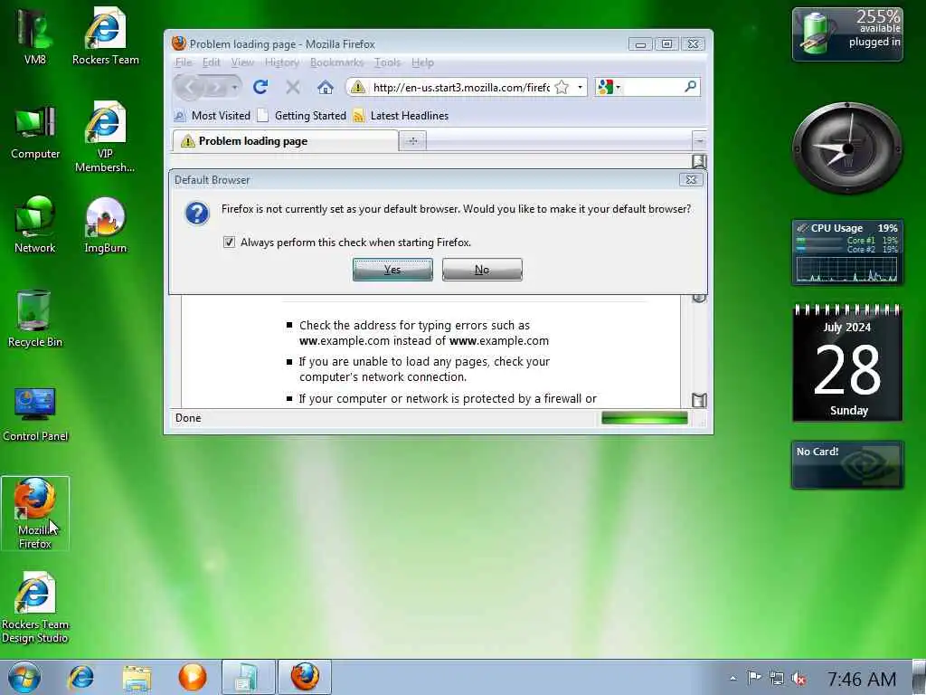Open the list all tabs dropdown
The image size is (926, 695).
coord(699,141)
